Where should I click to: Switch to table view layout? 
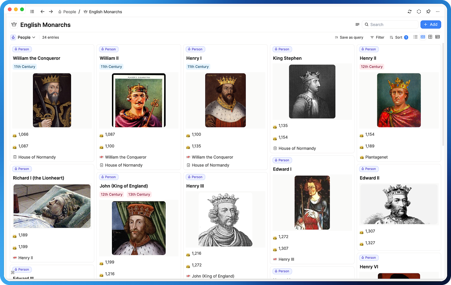(x=437, y=37)
